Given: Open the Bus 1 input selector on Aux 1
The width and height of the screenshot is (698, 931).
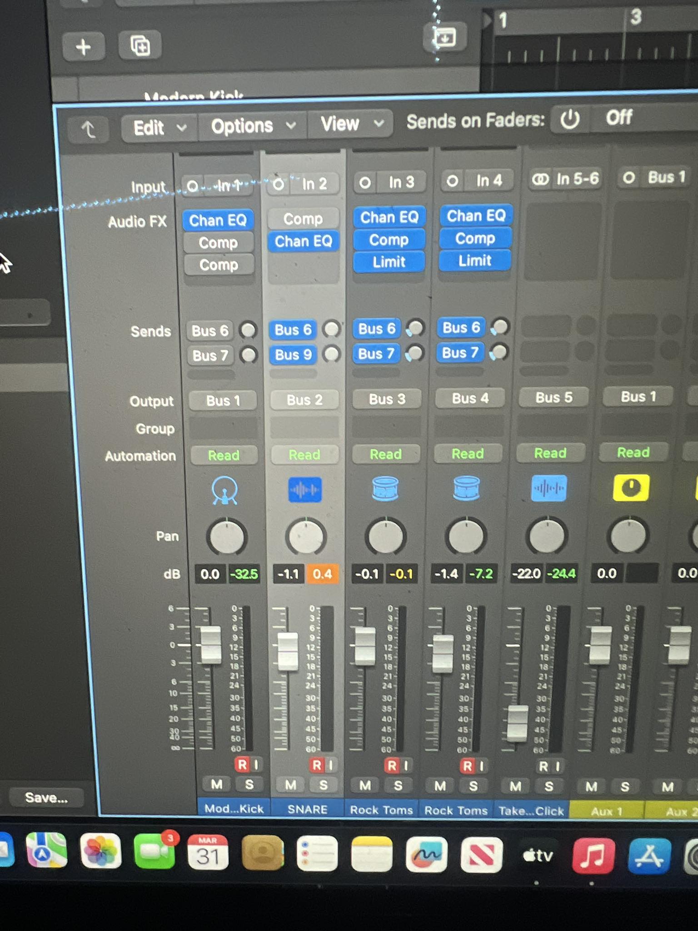Looking at the screenshot, I should tap(666, 177).
